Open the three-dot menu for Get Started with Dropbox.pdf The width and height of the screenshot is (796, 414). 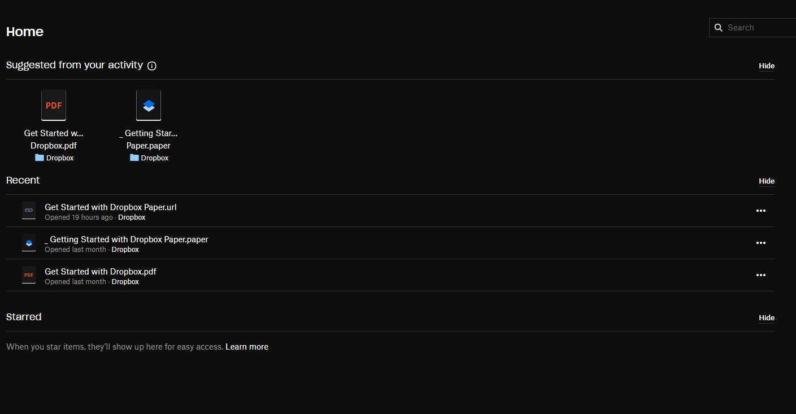pyautogui.click(x=760, y=275)
